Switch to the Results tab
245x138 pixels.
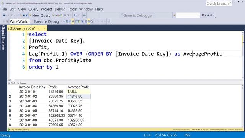(12, 83)
